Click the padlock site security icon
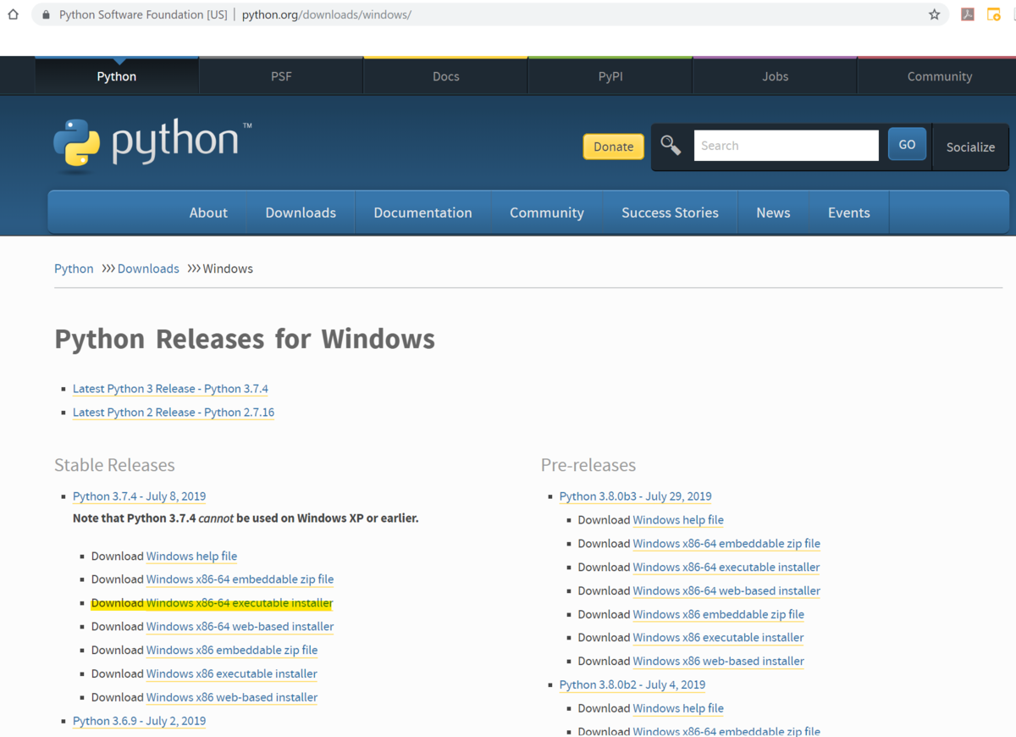This screenshot has height=737, width=1016. 46,14
